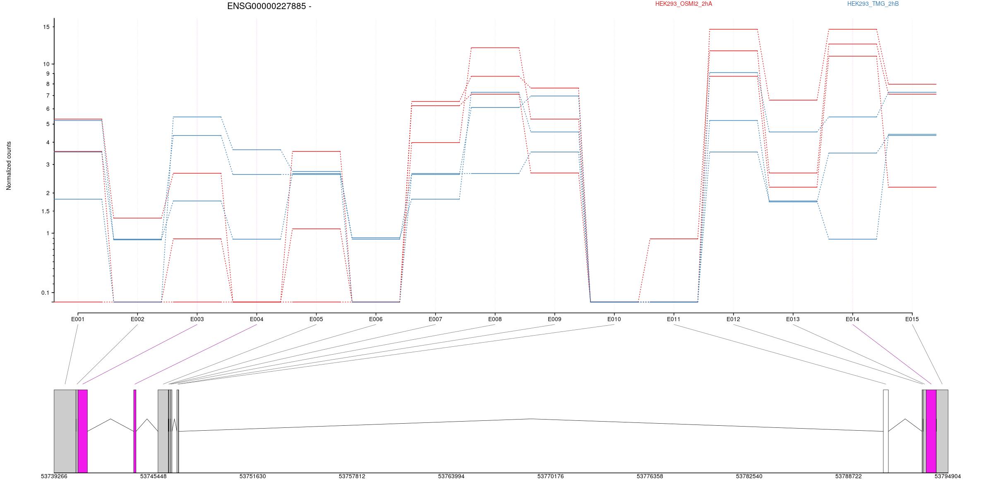
Task: Click exon label E011
Action: (674, 319)
